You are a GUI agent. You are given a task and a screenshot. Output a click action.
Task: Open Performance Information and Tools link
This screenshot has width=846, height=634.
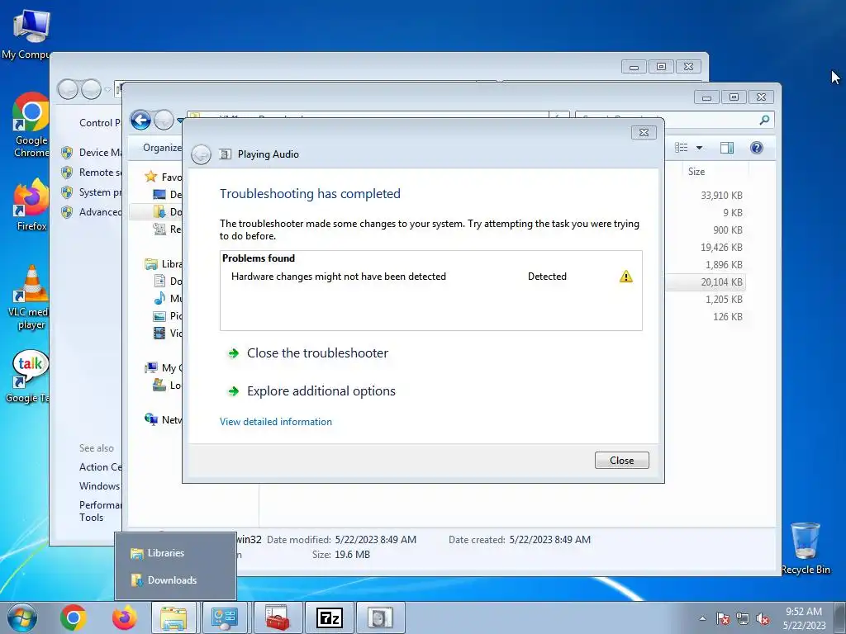pos(100,511)
